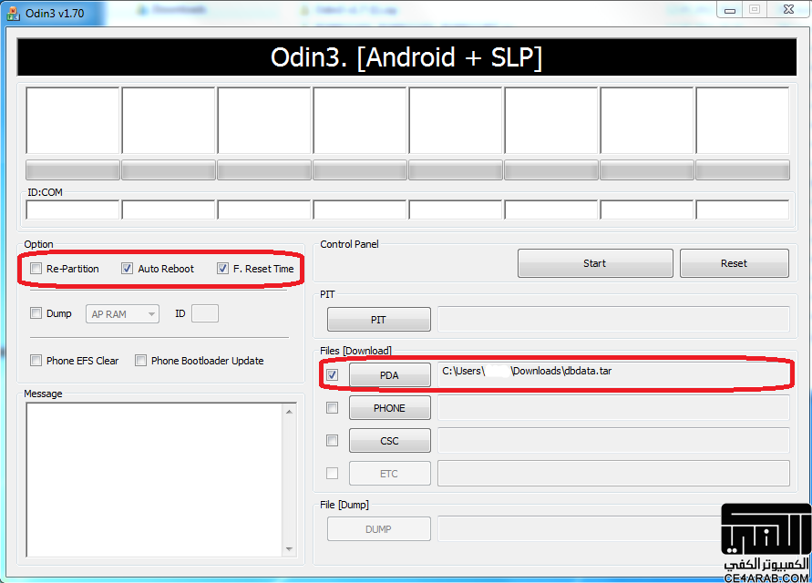
Task: Enable the Dump checkbox
Action: pos(36,312)
